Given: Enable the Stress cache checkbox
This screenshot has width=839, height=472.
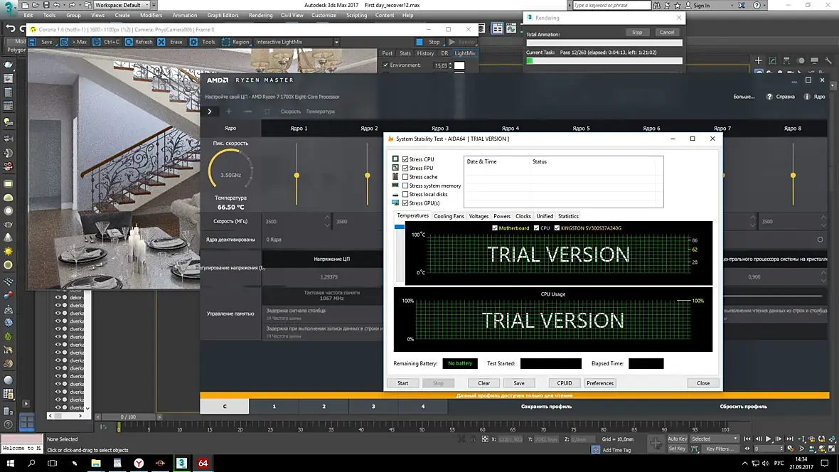Looking at the screenshot, I should (405, 177).
